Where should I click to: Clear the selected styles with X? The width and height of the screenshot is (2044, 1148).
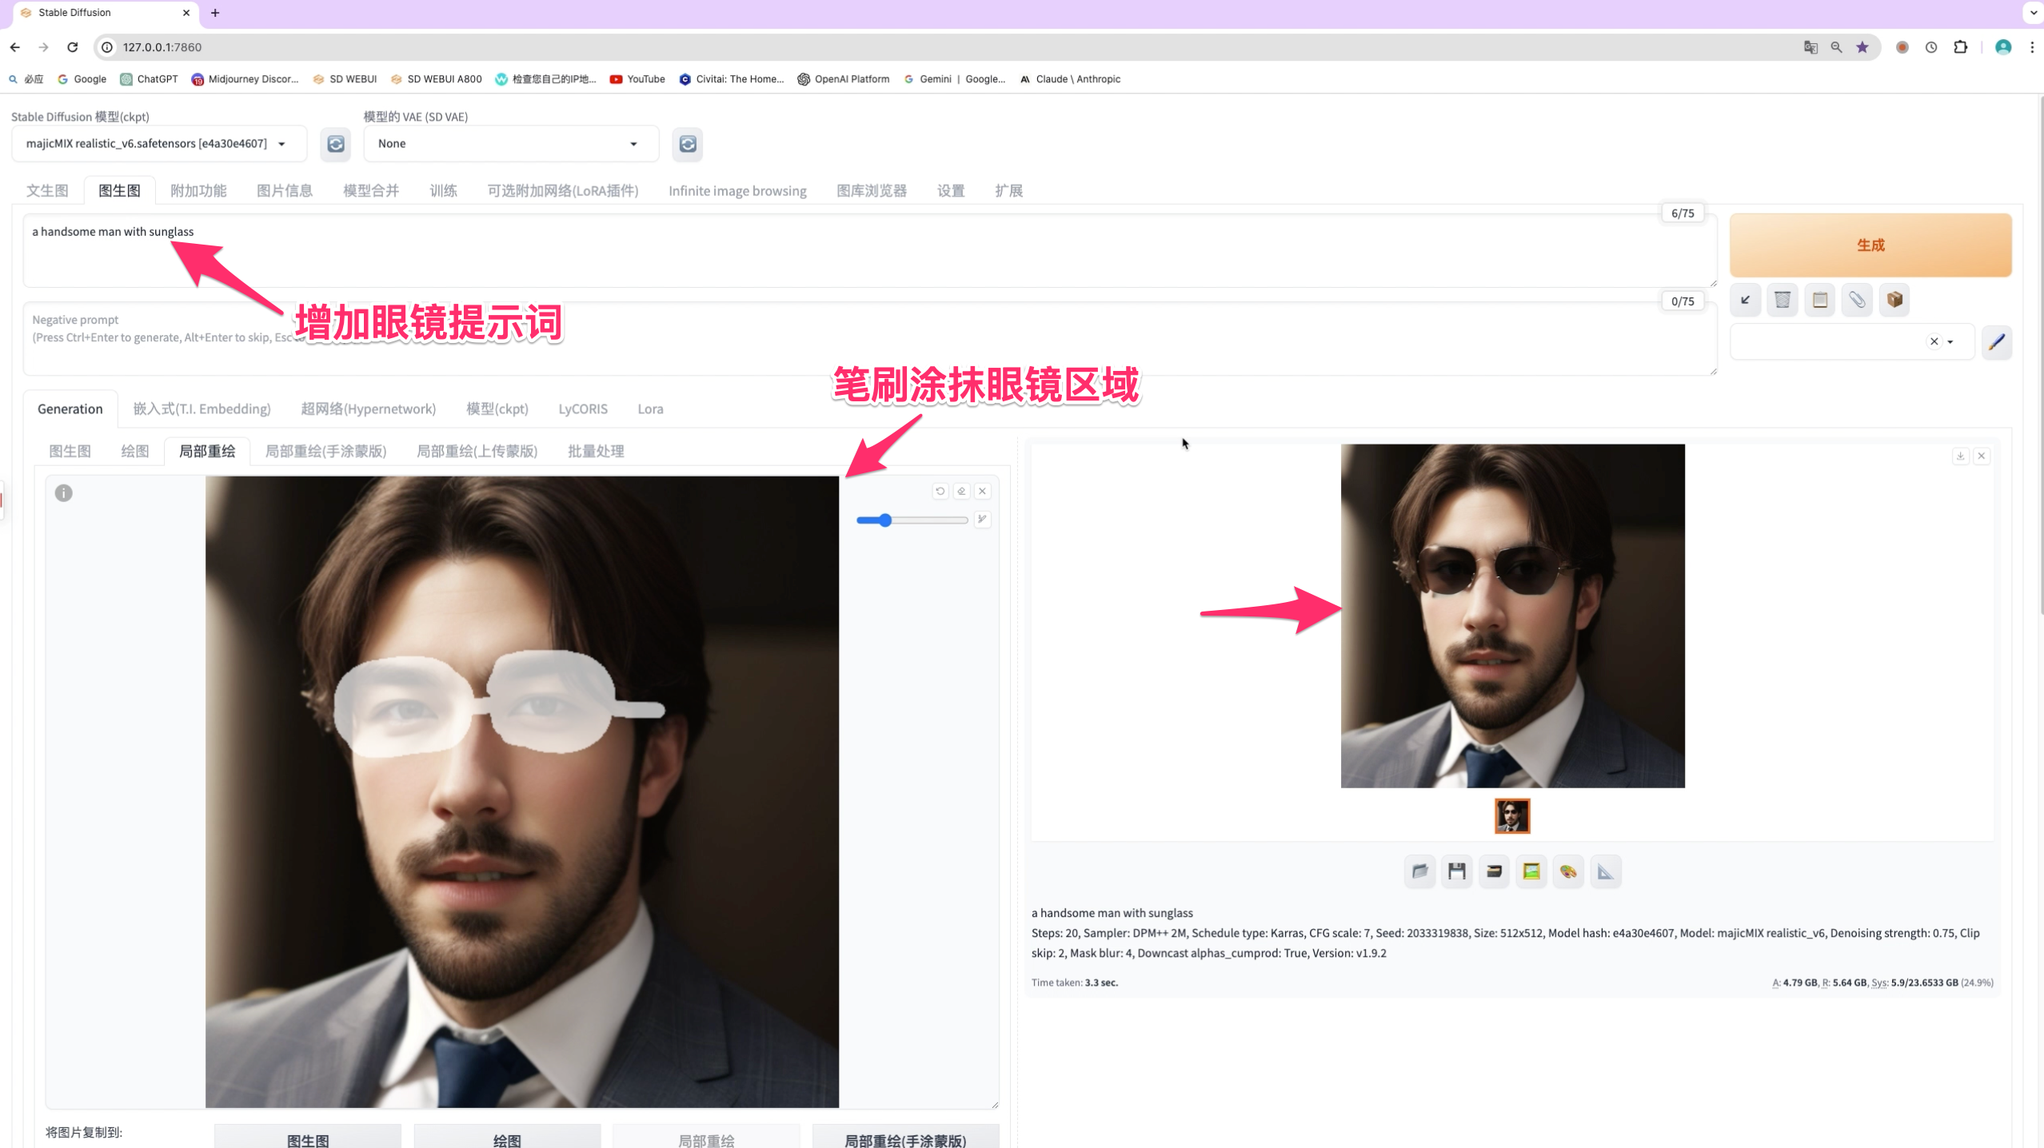(x=1934, y=341)
